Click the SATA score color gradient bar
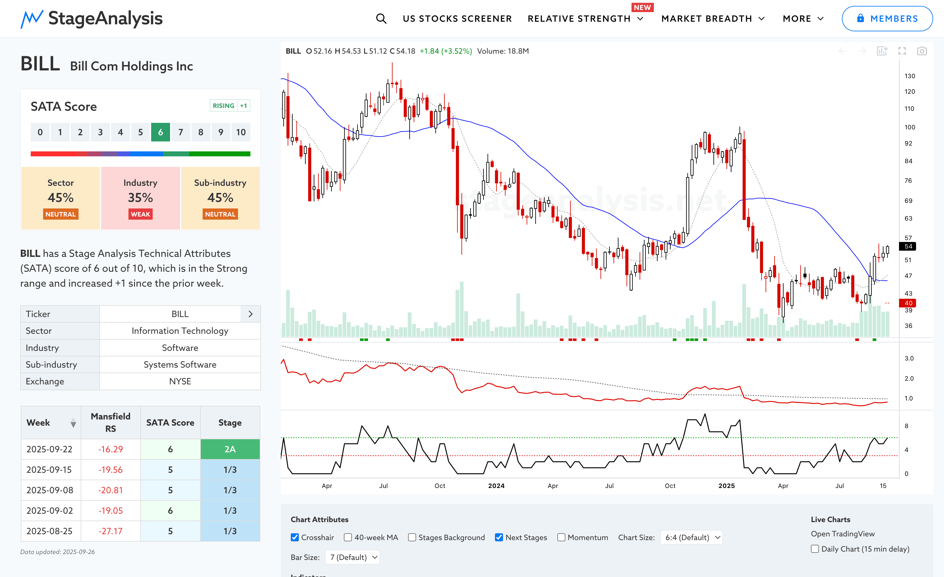The height and width of the screenshot is (577, 944). pos(140,154)
